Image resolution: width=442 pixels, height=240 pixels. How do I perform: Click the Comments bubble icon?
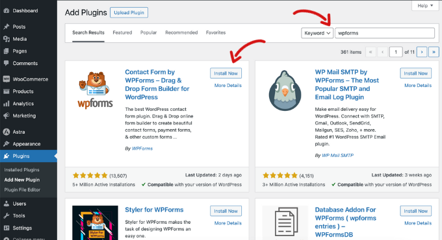point(6,64)
